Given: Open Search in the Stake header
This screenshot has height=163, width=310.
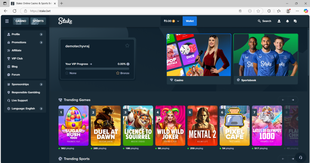Looking at the screenshot, I should click(264, 21).
